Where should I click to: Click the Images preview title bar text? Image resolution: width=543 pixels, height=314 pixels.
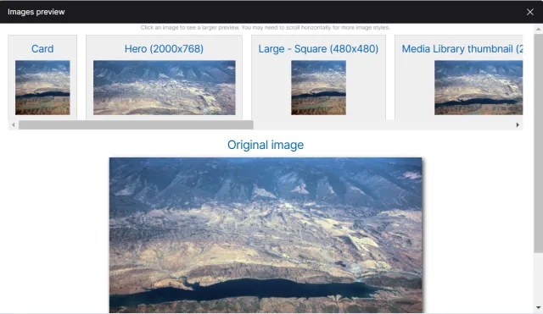click(x=36, y=12)
